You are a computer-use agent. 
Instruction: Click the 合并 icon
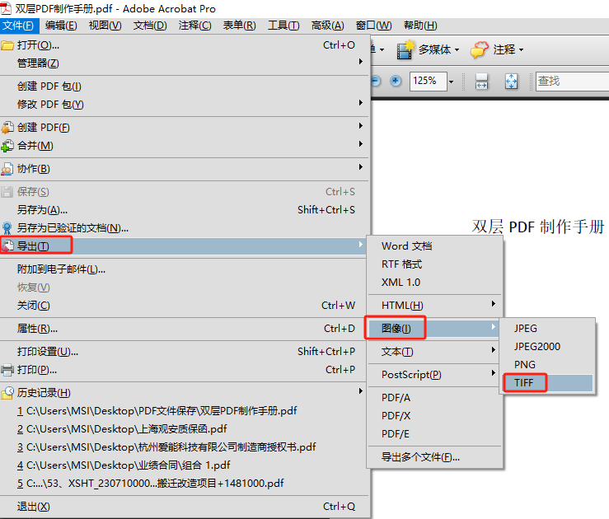[x=7, y=146]
